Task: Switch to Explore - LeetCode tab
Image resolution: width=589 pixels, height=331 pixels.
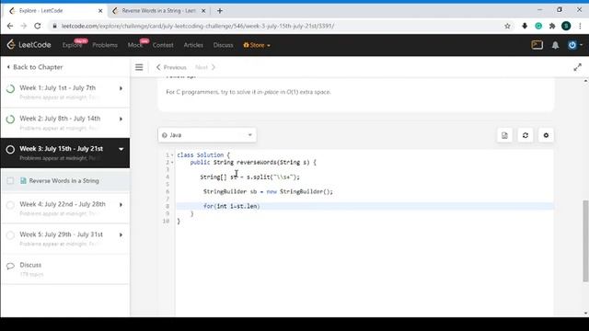Action: (x=54, y=11)
